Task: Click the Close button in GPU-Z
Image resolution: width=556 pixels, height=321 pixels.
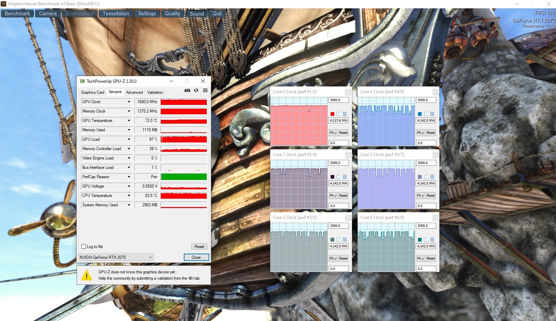Action: 196,257
